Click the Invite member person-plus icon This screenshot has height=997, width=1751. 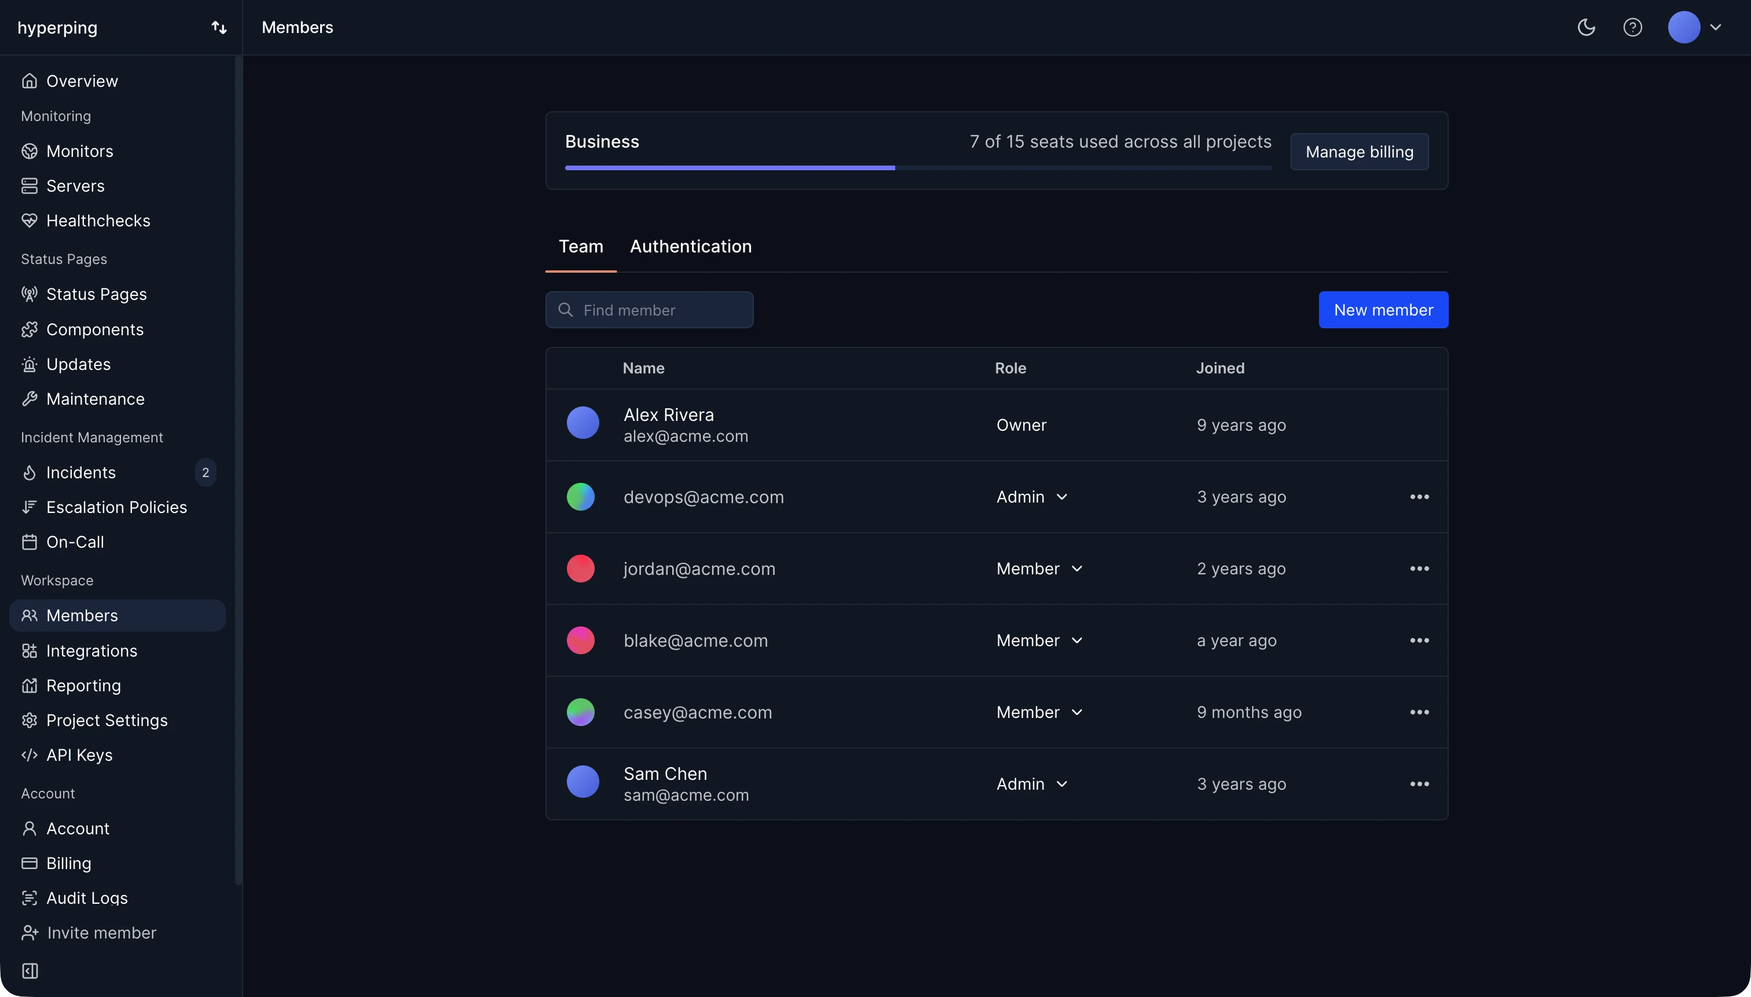(30, 933)
